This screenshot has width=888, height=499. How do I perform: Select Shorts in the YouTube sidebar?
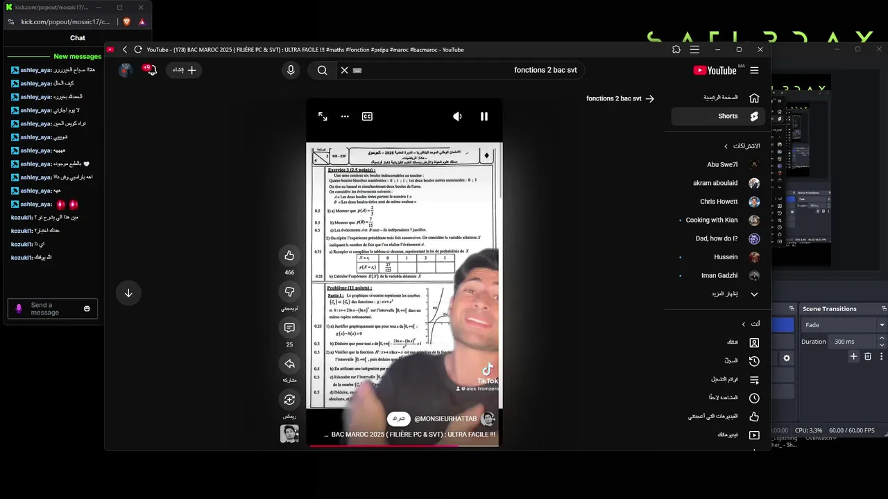point(719,116)
